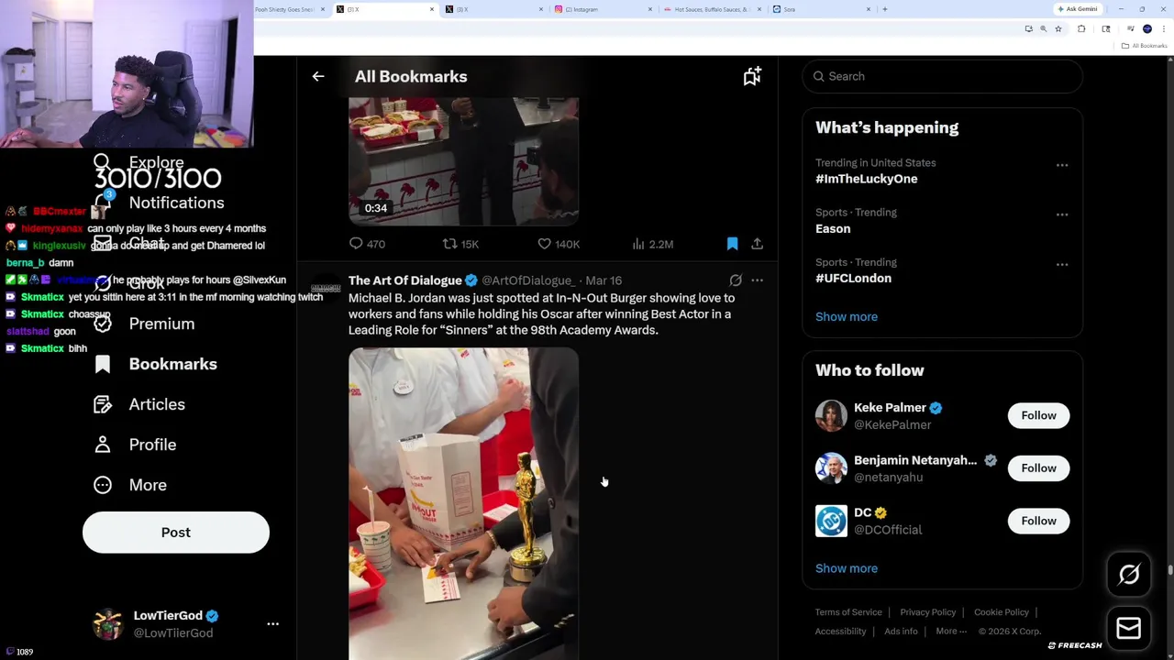Viewport: 1174px width, 660px height.
Task: Open Notifications in the sidebar
Action: 159,203
